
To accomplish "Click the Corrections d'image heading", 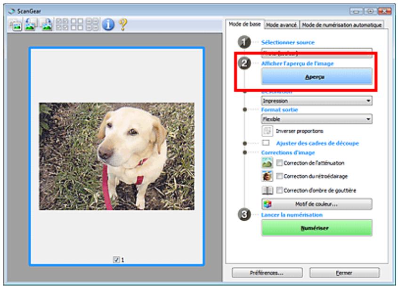I will 288,153.
